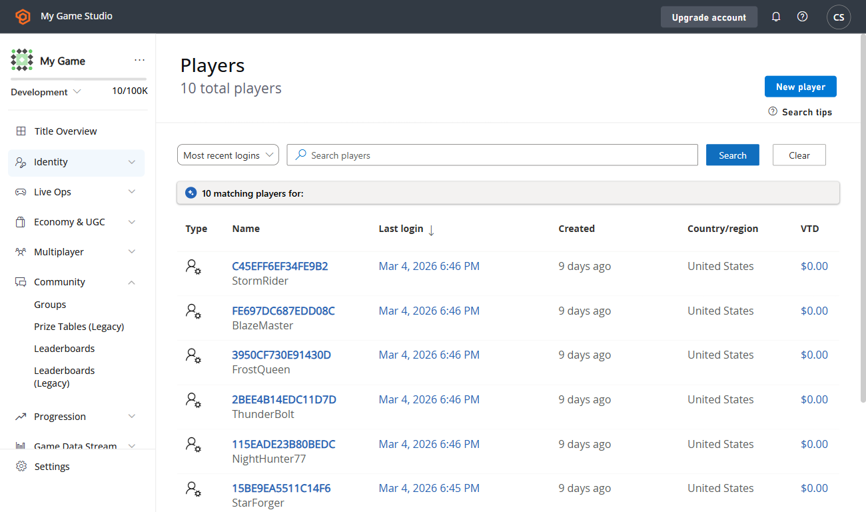Open player 115EADE23B80BEDC
The height and width of the screenshot is (512, 866).
(283, 444)
